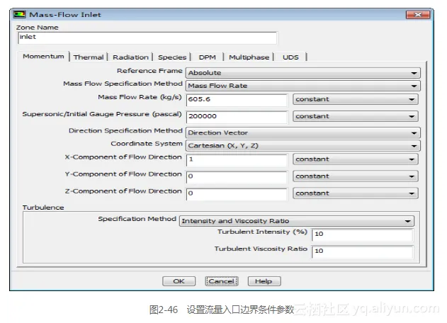The width and height of the screenshot is (447, 323).
Task: Open Direction Specification Method dropdown
Action: point(302,132)
